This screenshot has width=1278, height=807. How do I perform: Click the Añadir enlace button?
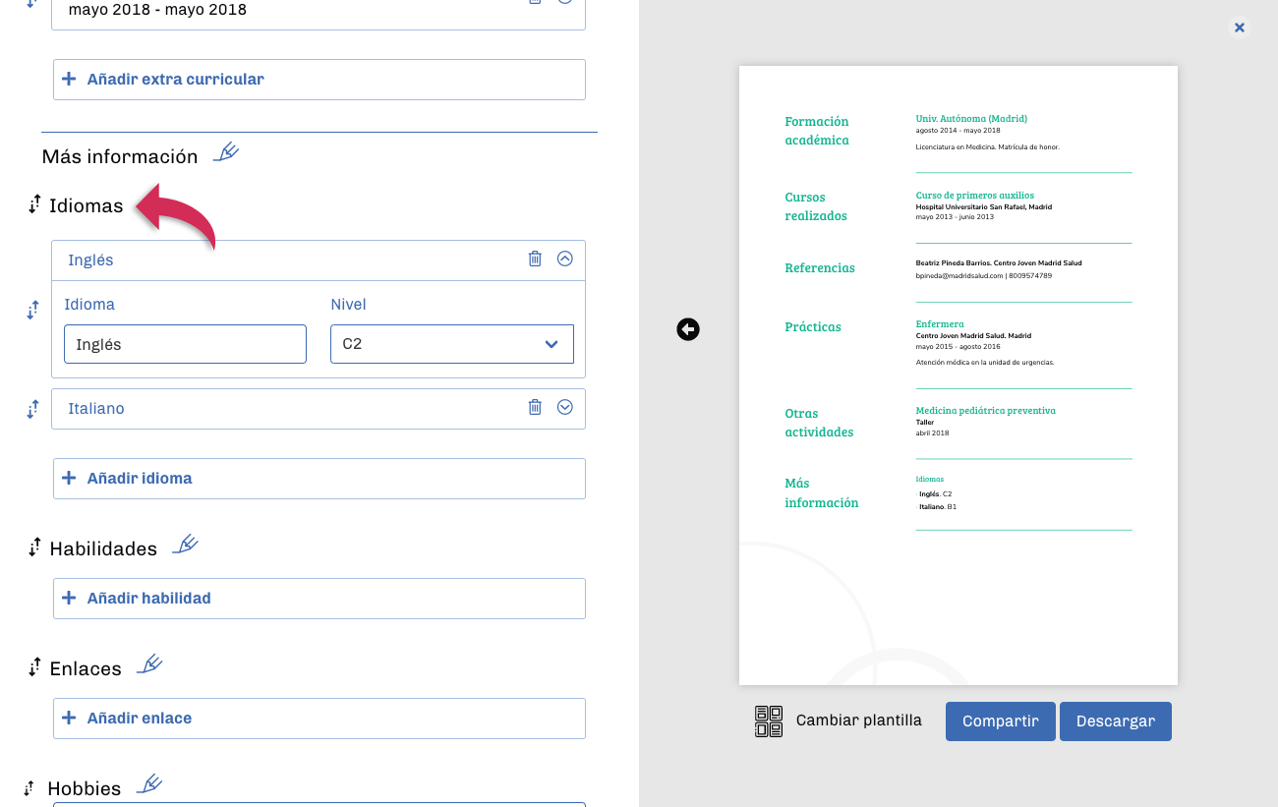tap(319, 719)
